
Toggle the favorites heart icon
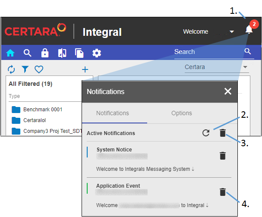coord(39,69)
